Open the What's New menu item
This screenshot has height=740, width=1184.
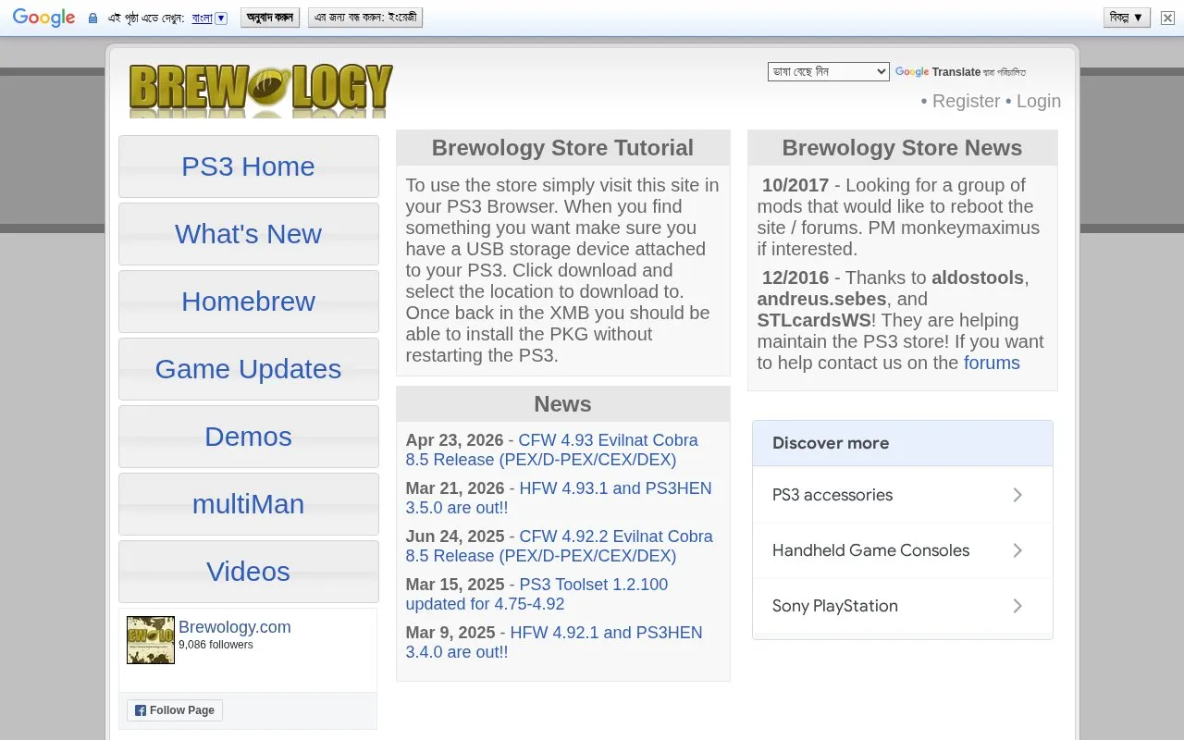[x=248, y=234]
